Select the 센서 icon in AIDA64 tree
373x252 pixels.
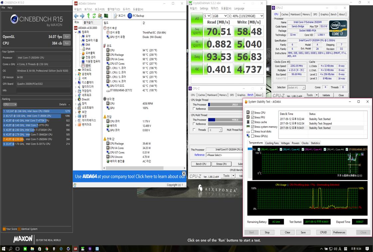pos(83,65)
